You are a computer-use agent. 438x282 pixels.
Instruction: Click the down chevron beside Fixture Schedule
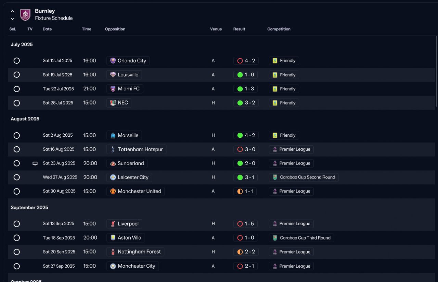13,19
